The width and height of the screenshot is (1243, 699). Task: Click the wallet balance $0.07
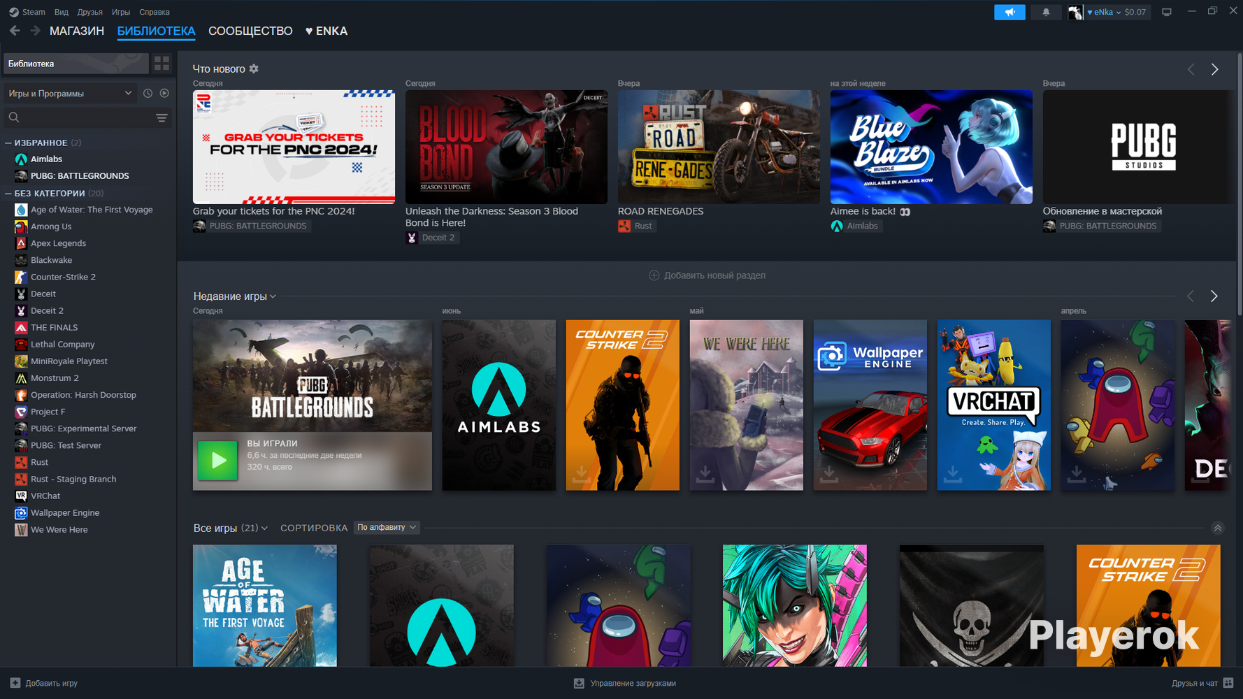coord(1135,12)
